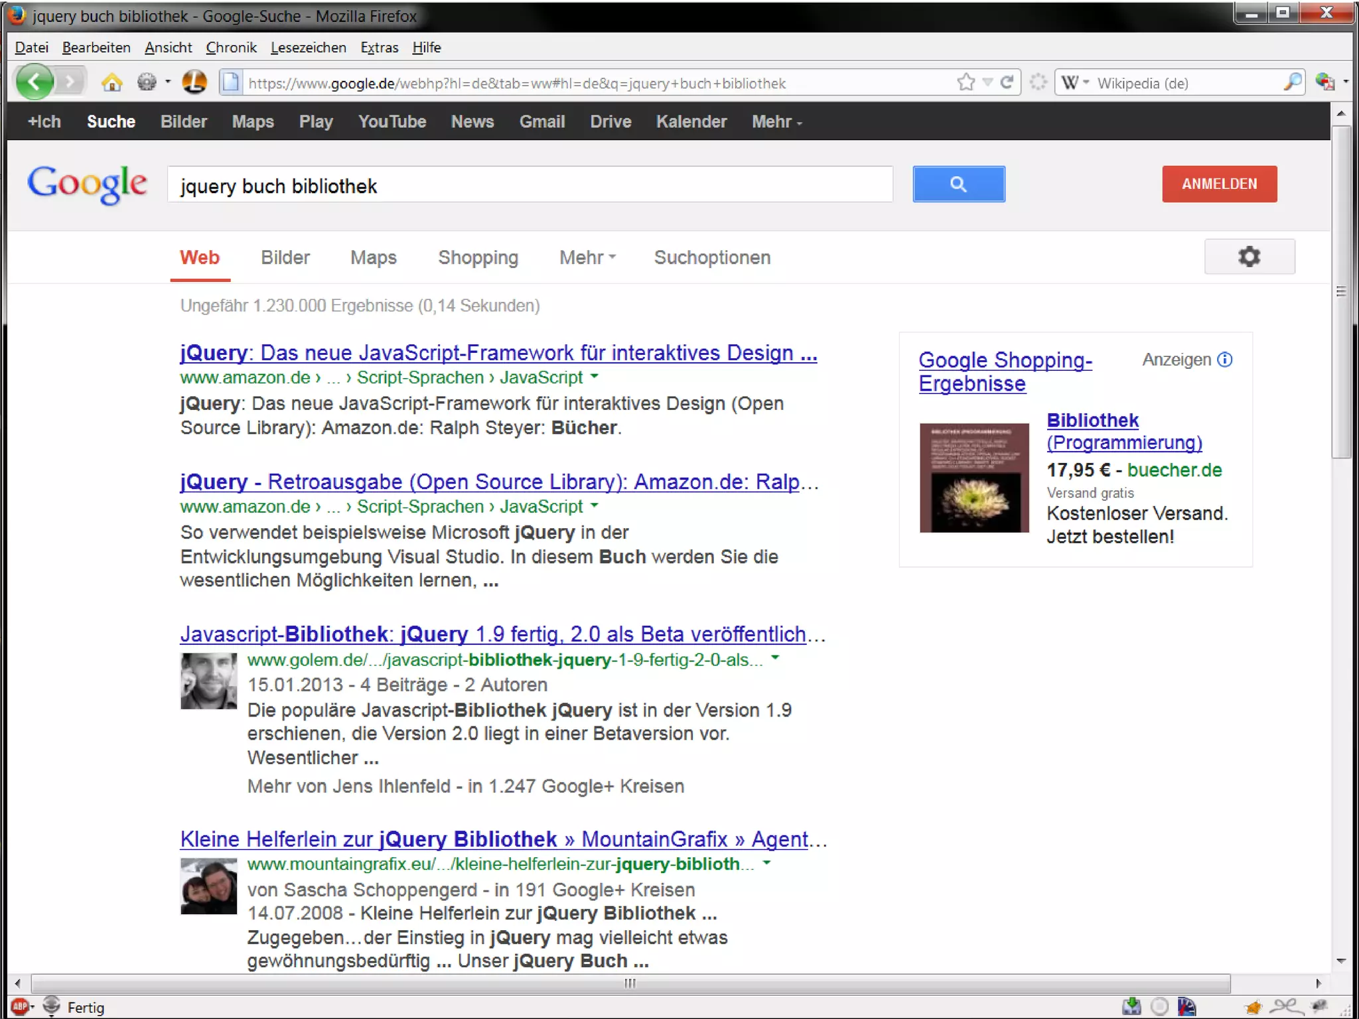Click the green back navigation arrow

coord(35,82)
